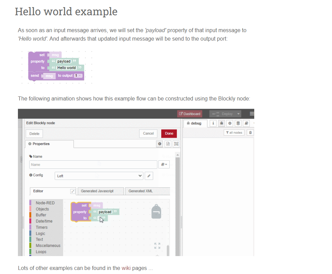Open the hamburger main menu
The width and height of the screenshot is (332, 274).
[x=252, y=114]
